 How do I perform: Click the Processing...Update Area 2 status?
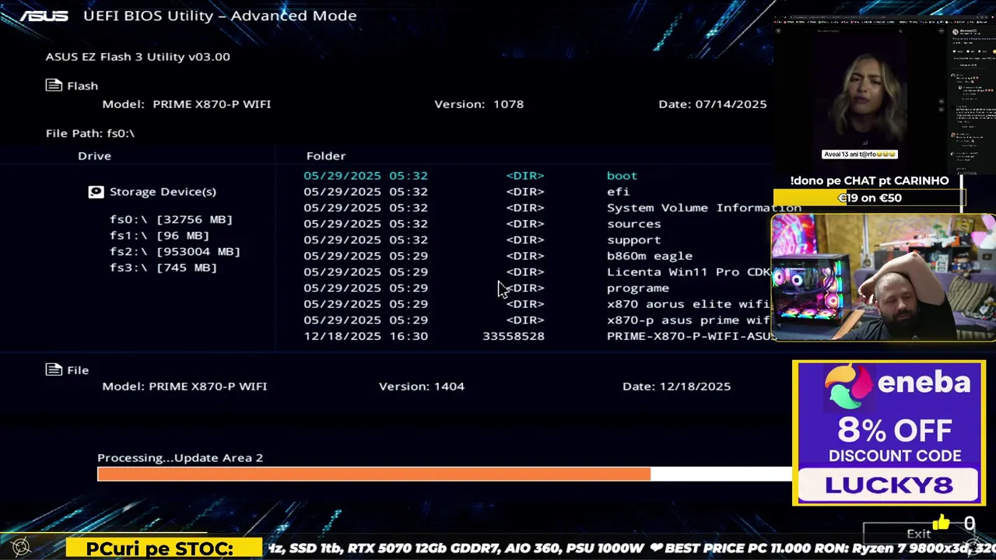pyautogui.click(x=180, y=457)
